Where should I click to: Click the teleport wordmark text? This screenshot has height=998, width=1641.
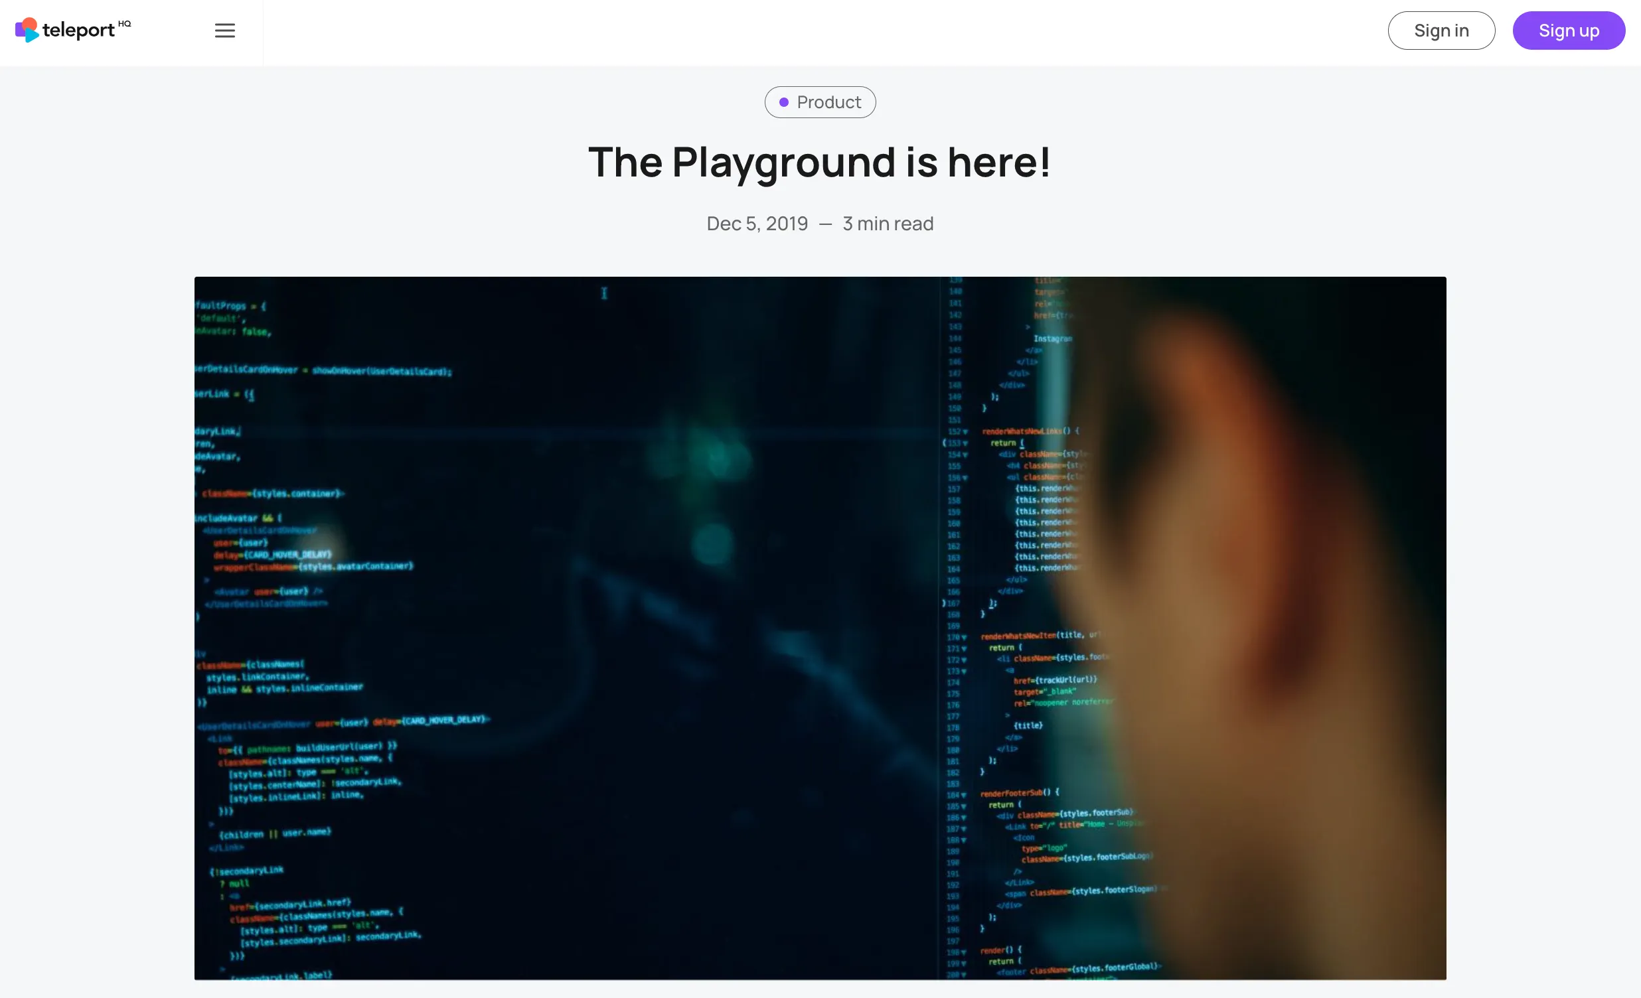78,30
